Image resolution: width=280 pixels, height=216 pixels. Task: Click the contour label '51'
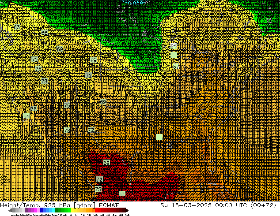coord(174,47)
